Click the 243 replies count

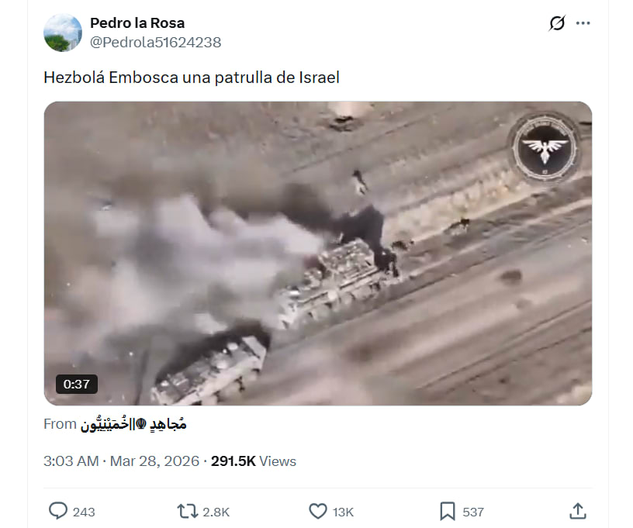tap(84, 512)
